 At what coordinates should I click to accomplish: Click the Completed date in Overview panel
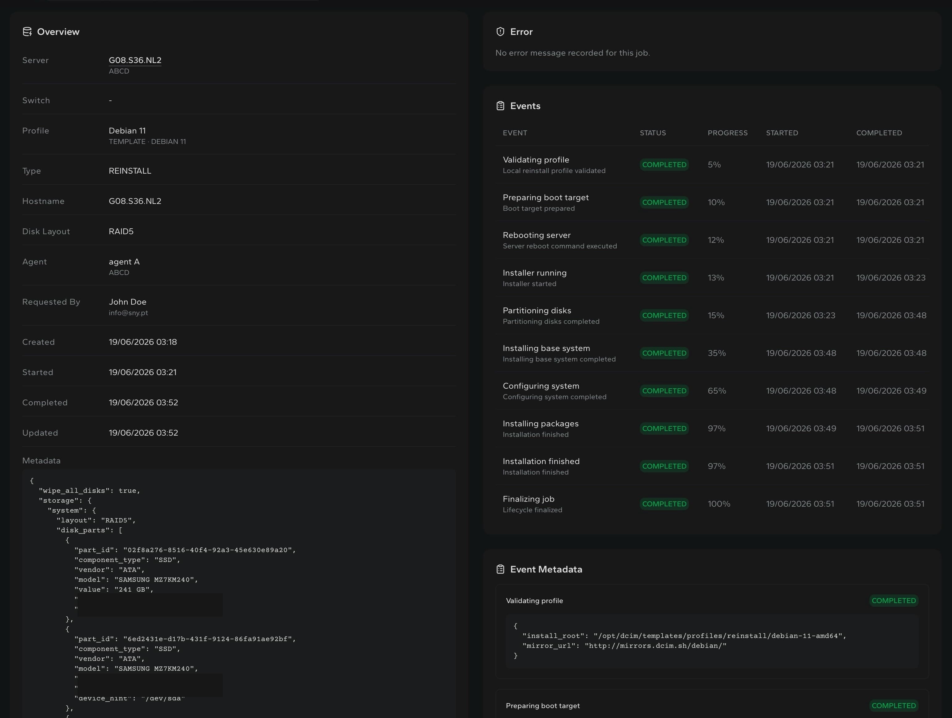tap(143, 403)
